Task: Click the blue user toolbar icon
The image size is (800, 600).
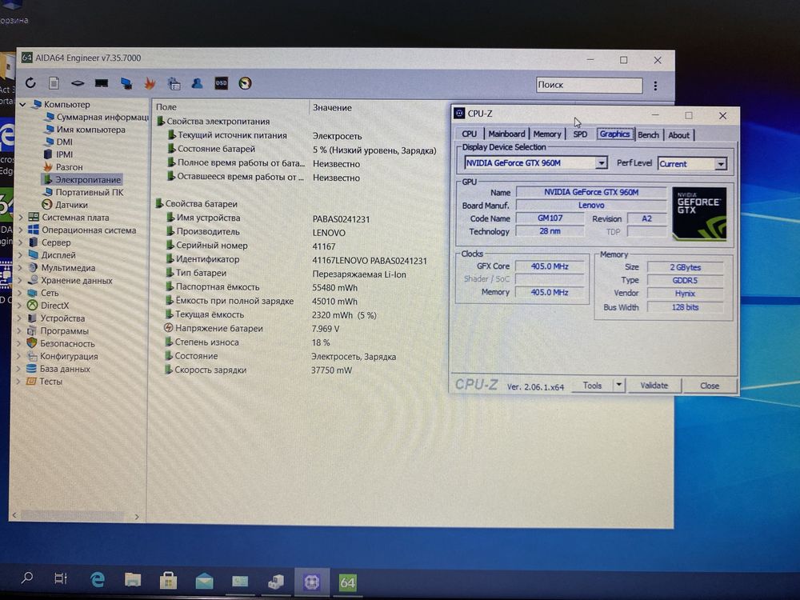Action: (x=197, y=83)
